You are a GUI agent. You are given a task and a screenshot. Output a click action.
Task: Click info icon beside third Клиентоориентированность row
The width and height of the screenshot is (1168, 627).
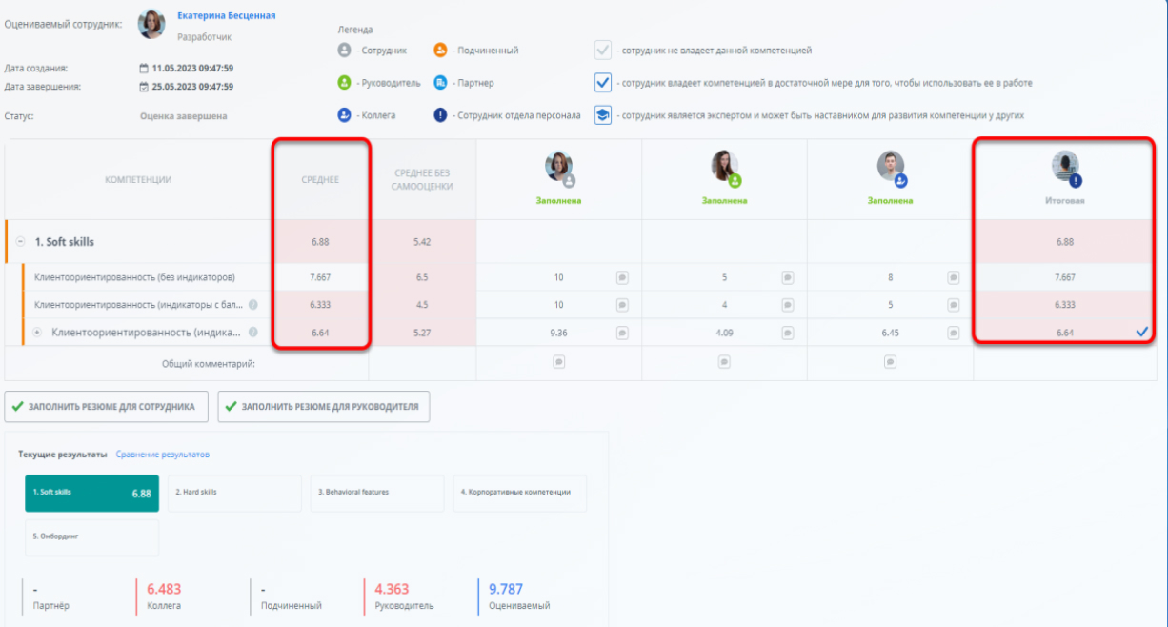tap(253, 333)
